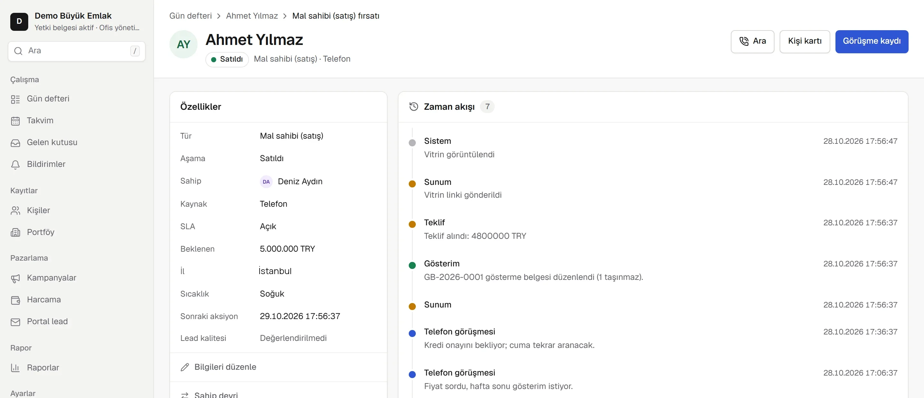
Task: Open Gün defteri from the sidebar
Action: 77,99
